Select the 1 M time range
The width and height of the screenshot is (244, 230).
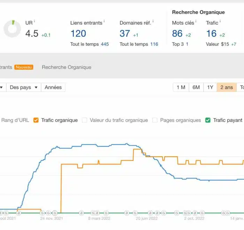point(181,87)
